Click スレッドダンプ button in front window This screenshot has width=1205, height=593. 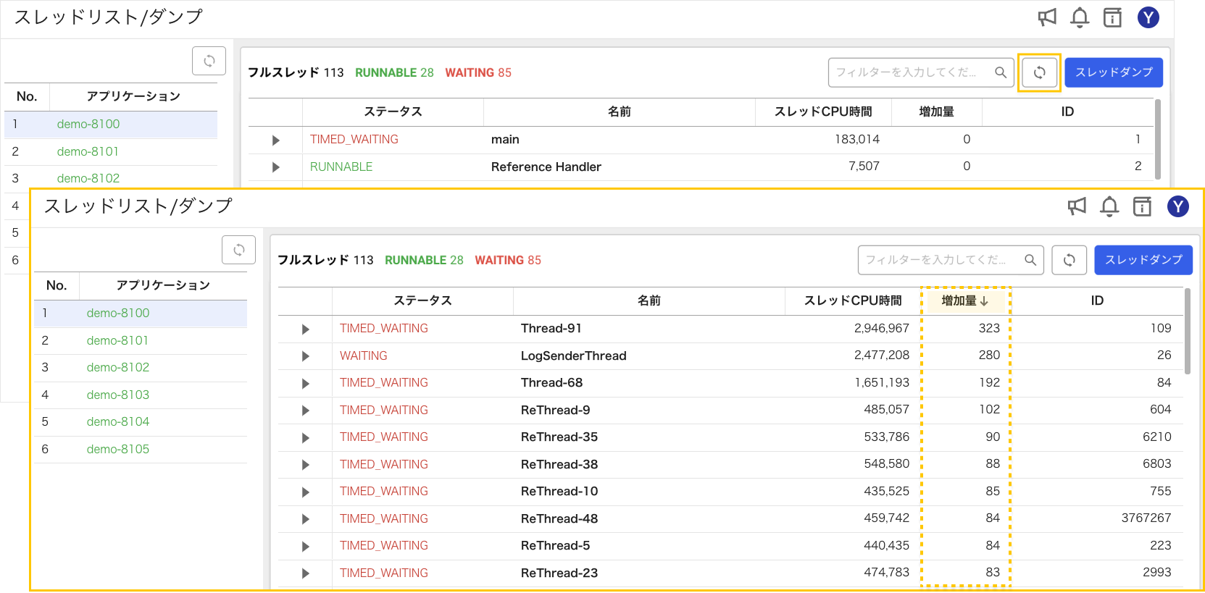point(1143,260)
